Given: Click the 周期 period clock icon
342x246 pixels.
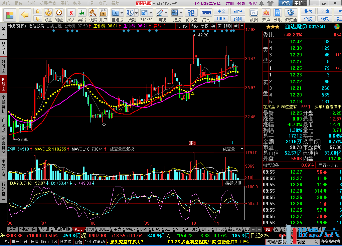Looking at the screenshot, I should [x=130, y=13].
